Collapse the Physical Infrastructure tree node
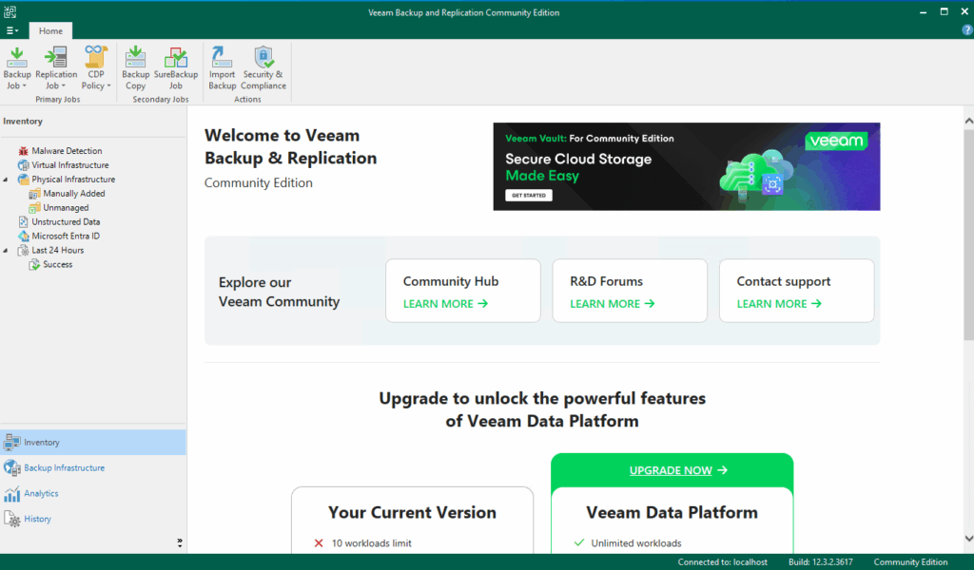This screenshot has width=974, height=570. [4, 179]
